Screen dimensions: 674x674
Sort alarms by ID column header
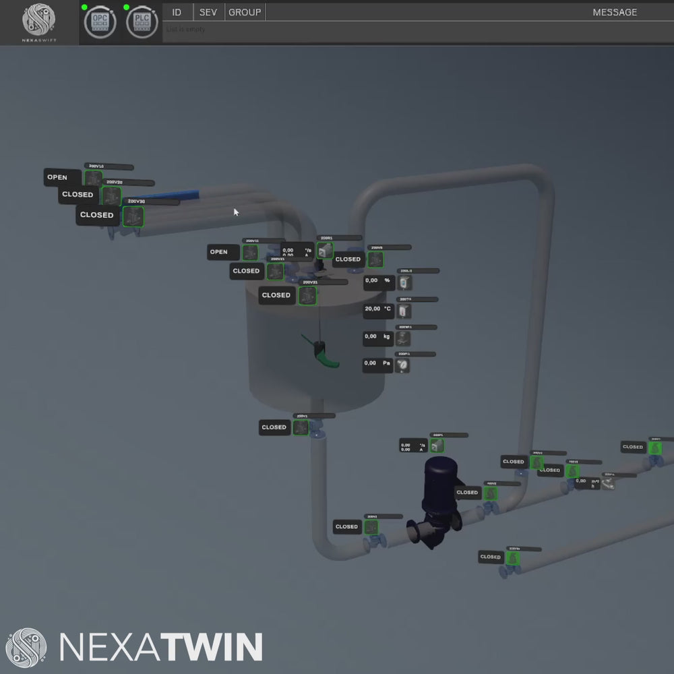[177, 12]
